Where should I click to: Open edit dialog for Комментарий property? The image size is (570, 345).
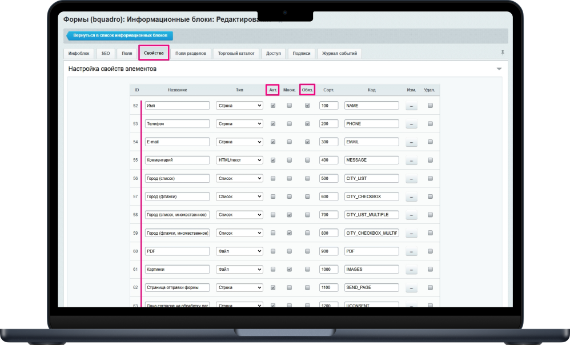click(411, 161)
